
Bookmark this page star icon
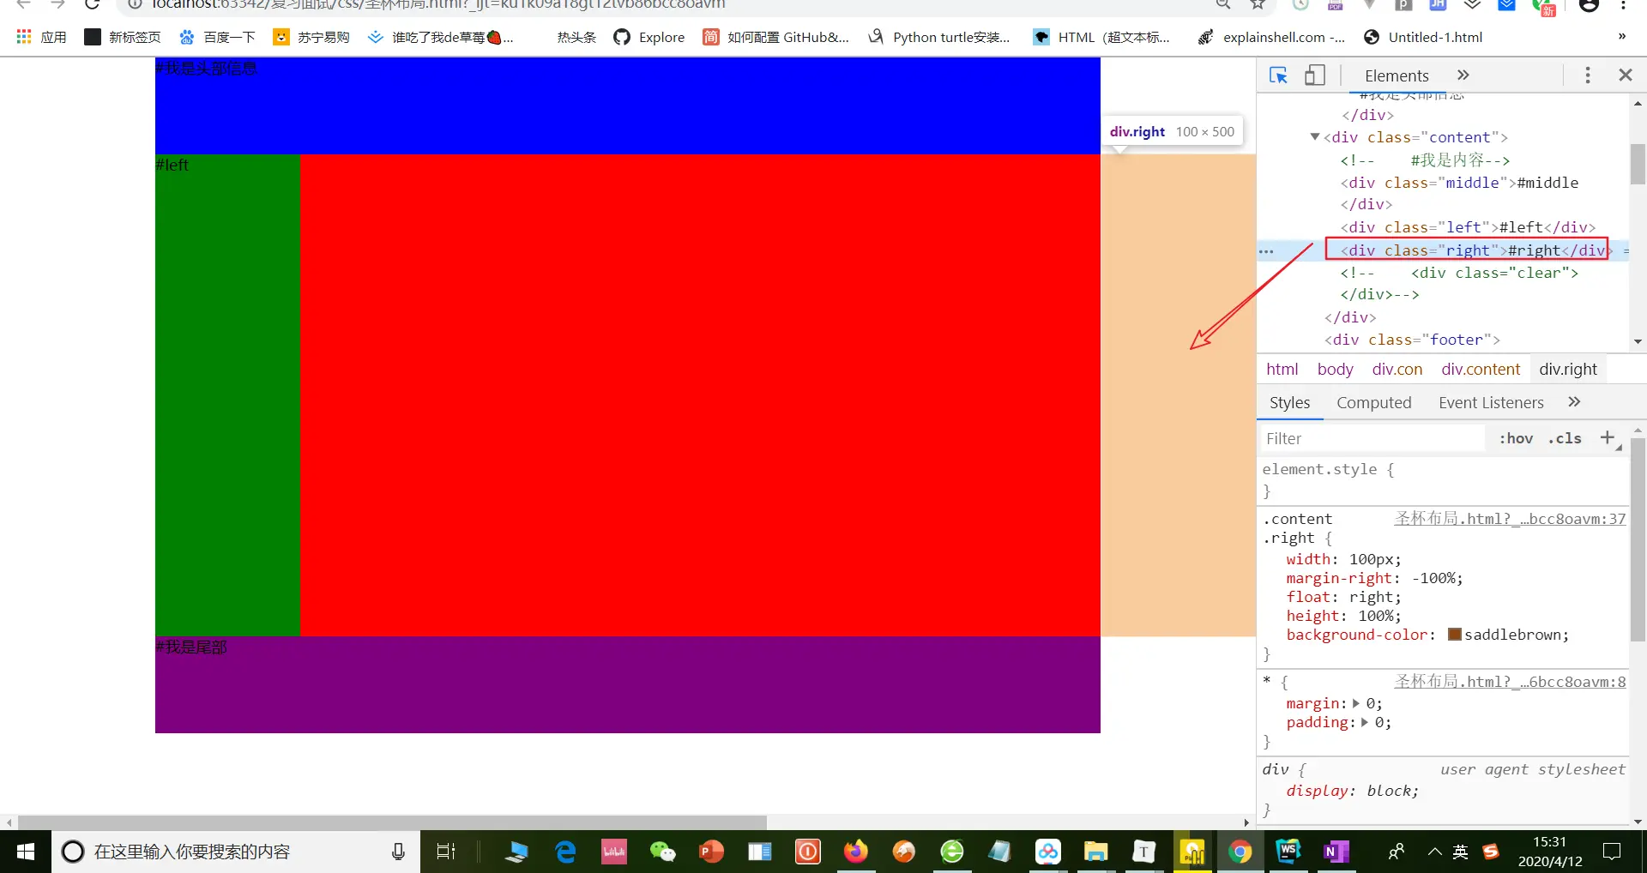click(1258, 4)
